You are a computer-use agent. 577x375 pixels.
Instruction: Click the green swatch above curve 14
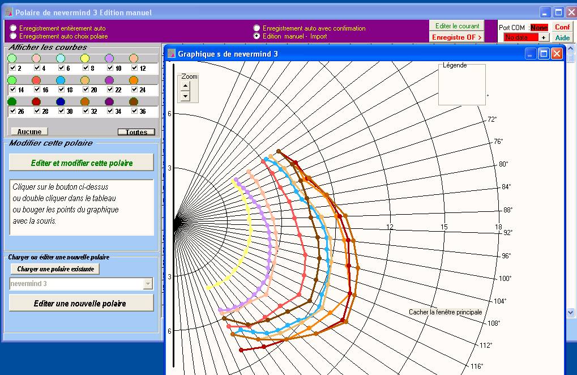coord(12,80)
